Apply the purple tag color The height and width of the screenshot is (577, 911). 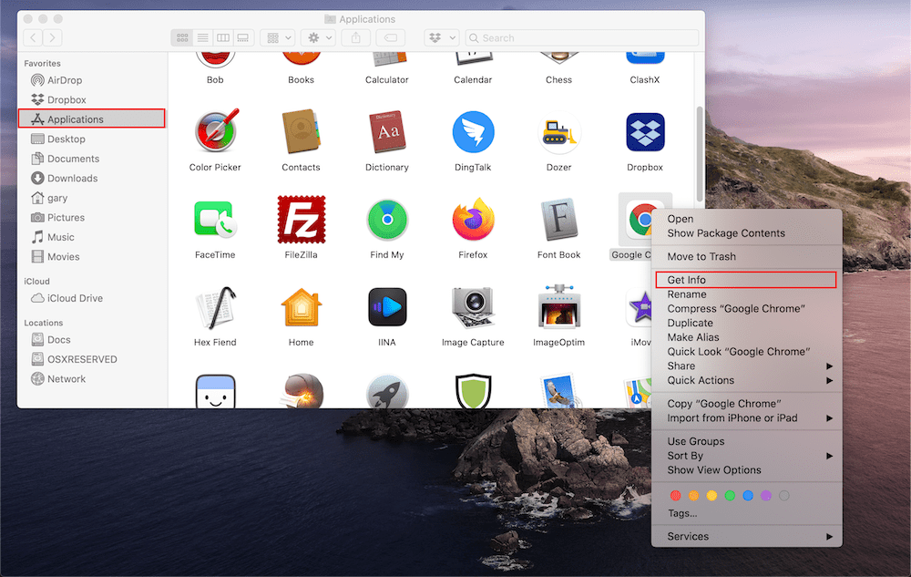pyautogui.click(x=766, y=496)
